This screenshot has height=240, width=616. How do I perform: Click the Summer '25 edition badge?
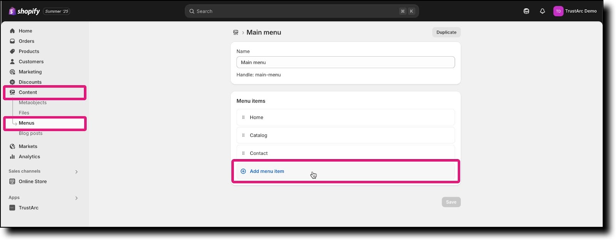57,11
